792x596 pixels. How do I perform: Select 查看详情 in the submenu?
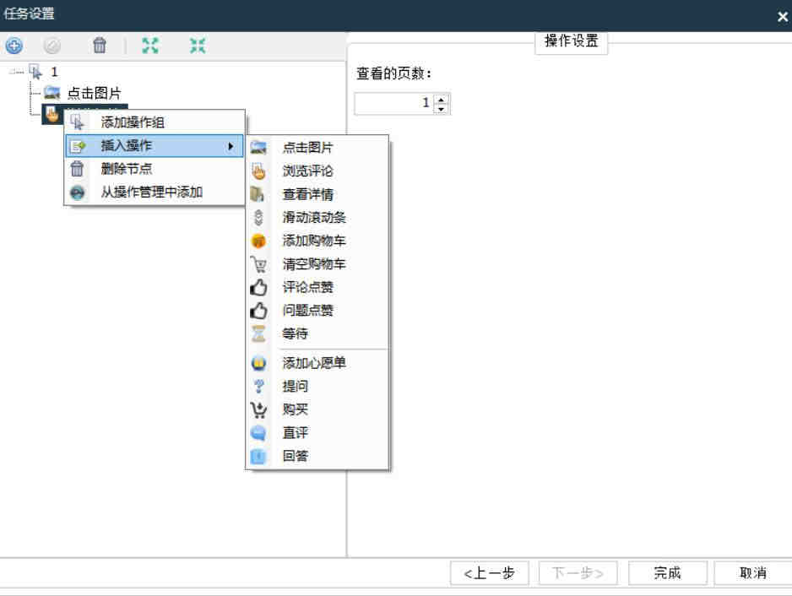pos(317,194)
